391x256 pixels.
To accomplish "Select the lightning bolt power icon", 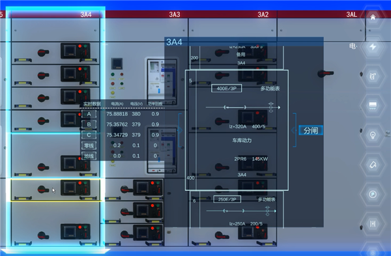I will pyautogui.click(x=373, y=47).
